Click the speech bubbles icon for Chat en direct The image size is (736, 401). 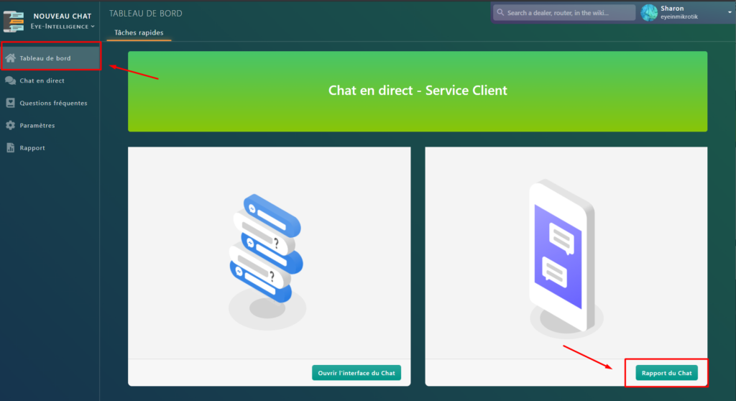(x=11, y=80)
